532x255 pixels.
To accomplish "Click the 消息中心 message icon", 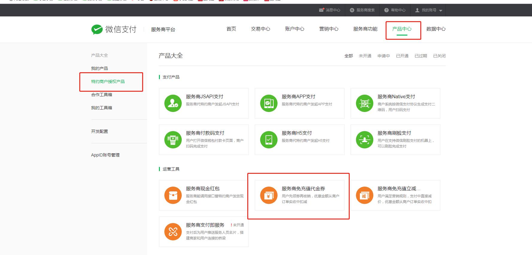I will pos(322,10).
